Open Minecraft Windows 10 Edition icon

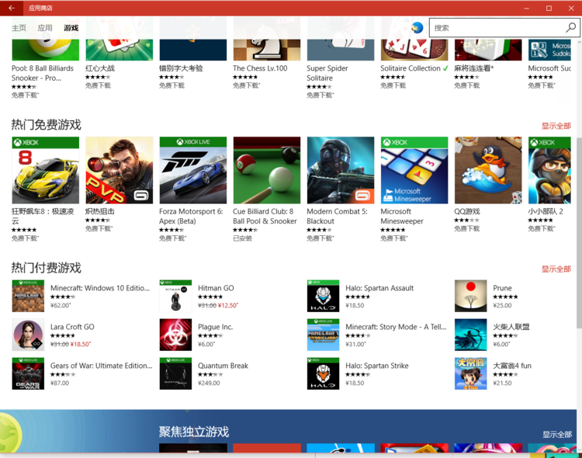tap(28, 296)
